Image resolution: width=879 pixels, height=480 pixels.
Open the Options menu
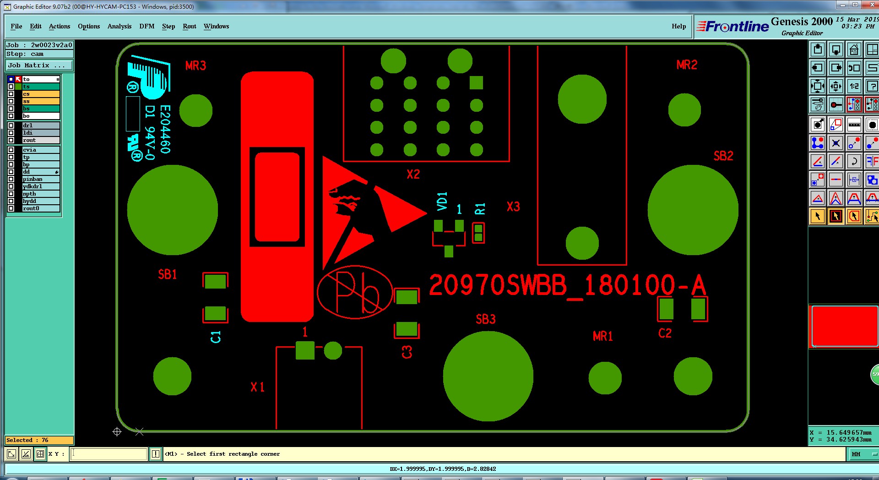89,26
